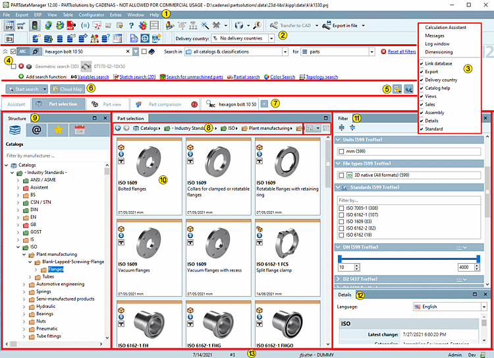Open the @ online catalogs tab icon
Image resolution: width=494 pixels, height=358 pixels.
tap(36, 130)
